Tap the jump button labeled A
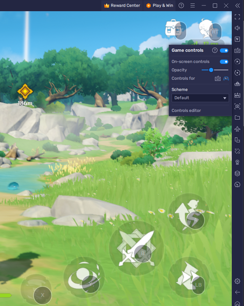The image size is (244, 306). (188, 214)
